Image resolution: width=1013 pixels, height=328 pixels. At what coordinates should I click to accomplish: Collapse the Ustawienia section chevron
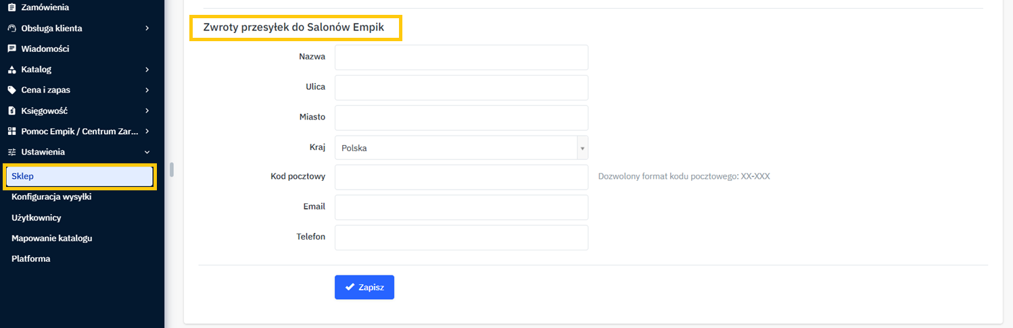[x=147, y=152]
